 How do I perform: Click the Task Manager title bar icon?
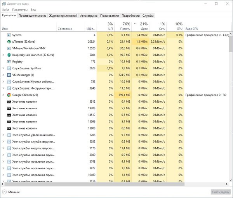click(x=4, y=4)
